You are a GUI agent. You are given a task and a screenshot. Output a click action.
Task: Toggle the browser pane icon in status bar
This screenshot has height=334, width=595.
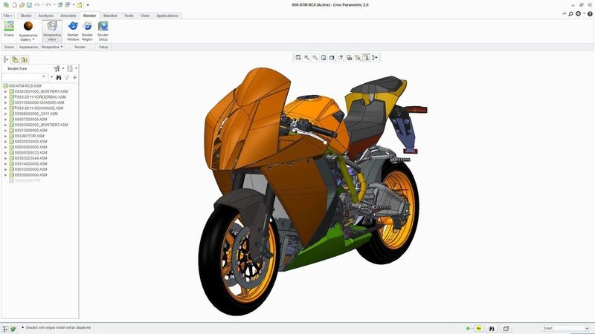(x=13, y=329)
